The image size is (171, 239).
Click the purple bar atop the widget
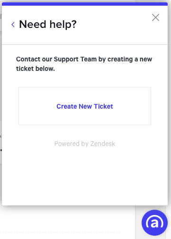pyautogui.click(x=85, y=4)
